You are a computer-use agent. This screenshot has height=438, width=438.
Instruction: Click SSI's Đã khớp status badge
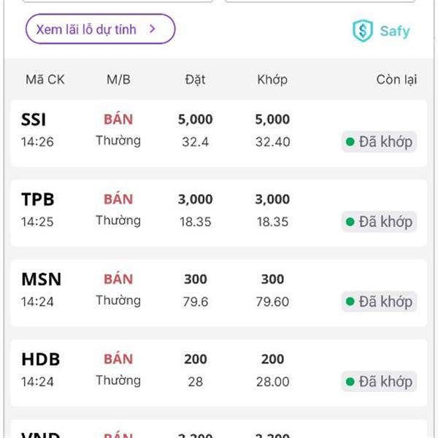coord(379,142)
